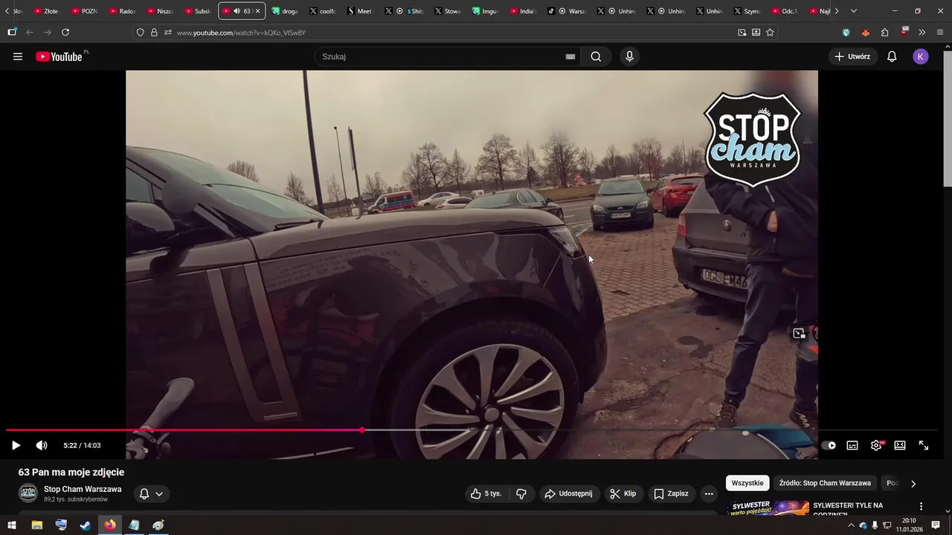This screenshot has height=535, width=952.
Task: Open Steam from the taskbar
Action: [86, 525]
